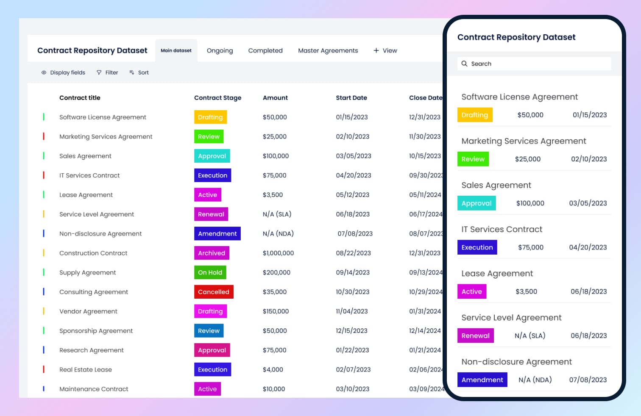Click the Contract Stage column header
The image size is (641, 416).
[217, 97]
